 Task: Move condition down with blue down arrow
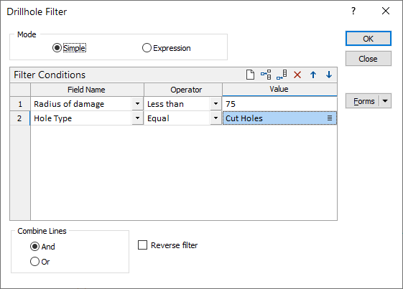coord(329,75)
